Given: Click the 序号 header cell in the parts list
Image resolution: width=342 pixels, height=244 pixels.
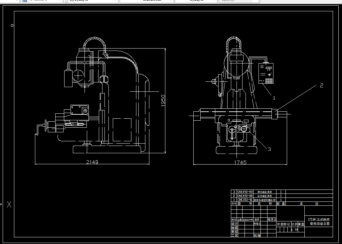Looking at the screenshot, I should pyautogui.click(x=234, y=204).
